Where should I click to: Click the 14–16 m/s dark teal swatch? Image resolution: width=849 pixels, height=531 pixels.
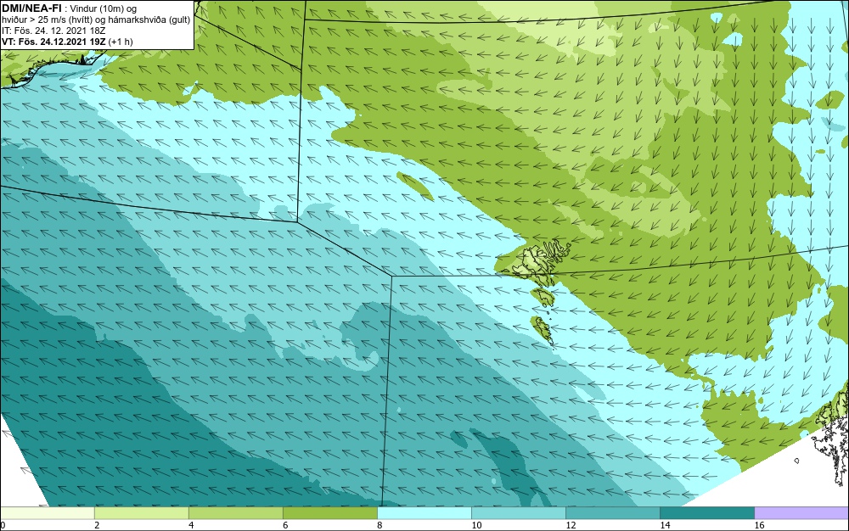pyautogui.click(x=707, y=513)
